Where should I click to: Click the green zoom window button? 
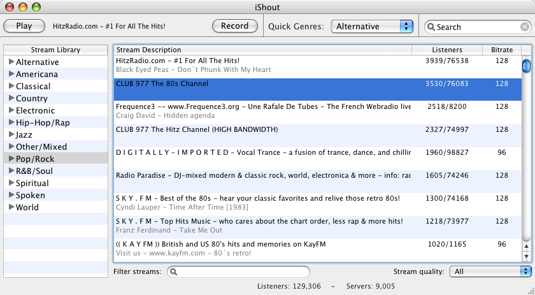(x=36, y=7)
